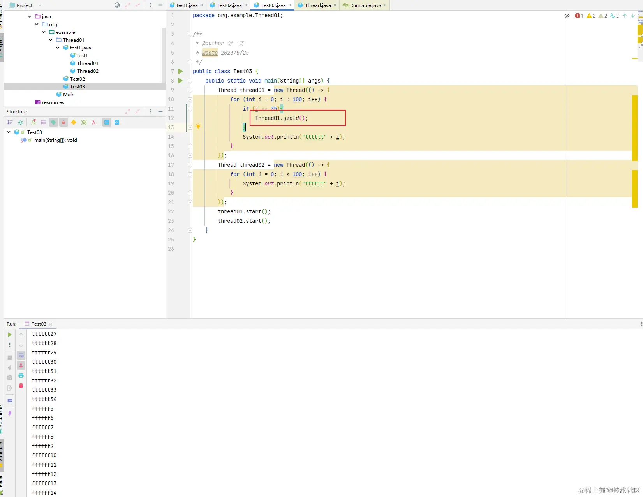Collapse the org package

tap(37, 24)
